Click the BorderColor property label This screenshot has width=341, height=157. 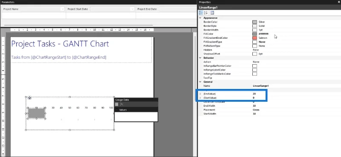click(x=210, y=22)
